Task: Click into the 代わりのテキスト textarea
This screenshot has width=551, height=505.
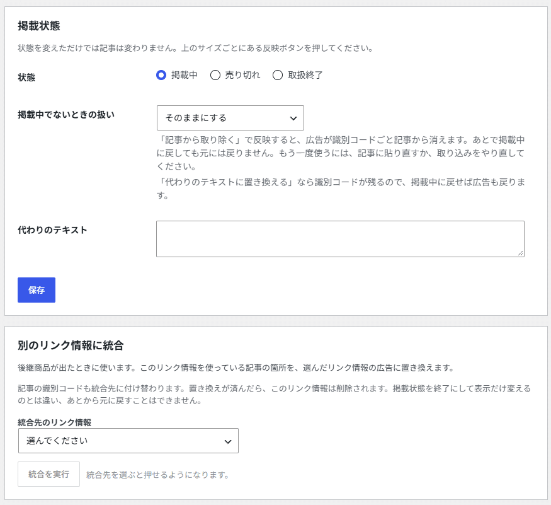Action: [x=340, y=239]
